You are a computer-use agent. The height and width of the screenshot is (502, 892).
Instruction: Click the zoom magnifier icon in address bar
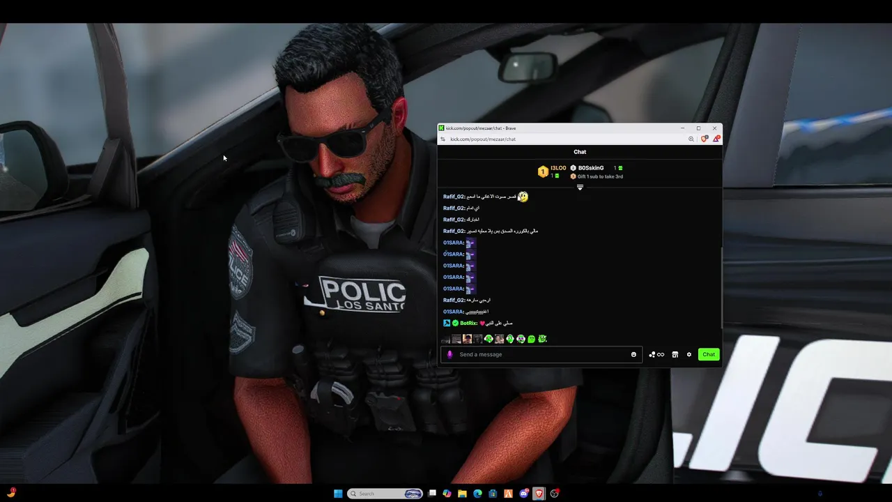tap(691, 139)
